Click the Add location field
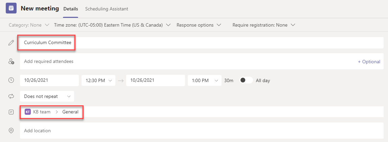This screenshot has height=142, width=388. (202, 131)
